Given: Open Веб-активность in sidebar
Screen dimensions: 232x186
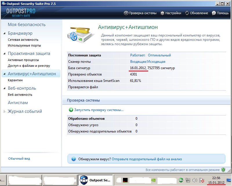Looking at the screenshot, I should click(20, 95).
